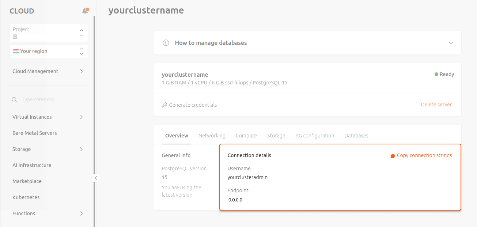Click the notification bell icon
The width and height of the screenshot is (477, 227).
tap(85, 11)
